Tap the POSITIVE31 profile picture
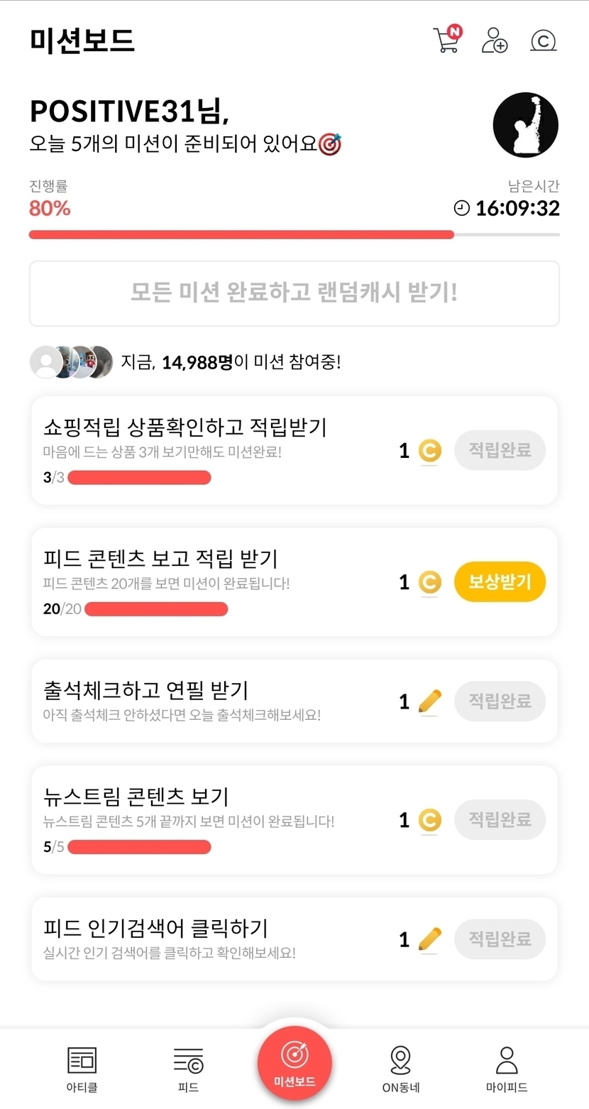Viewport: 589px width, 1109px height. tap(525, 124)
